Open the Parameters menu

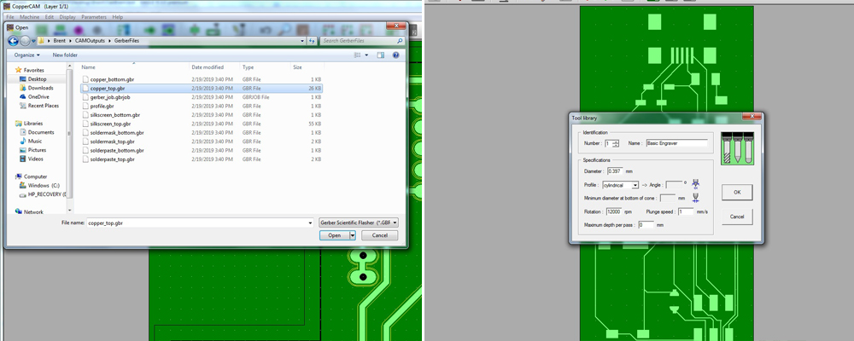click(94, 17)
